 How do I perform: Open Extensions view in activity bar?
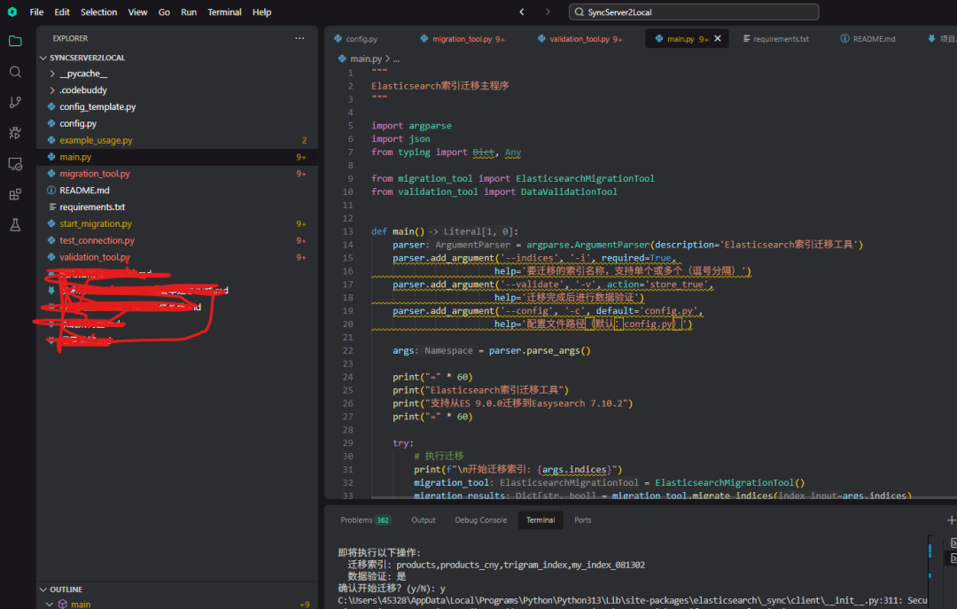click(x=15, y=194)
